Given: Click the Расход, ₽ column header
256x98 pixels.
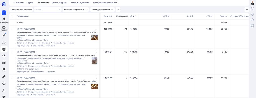Looking at the screenshot, I should click(108, 16).
